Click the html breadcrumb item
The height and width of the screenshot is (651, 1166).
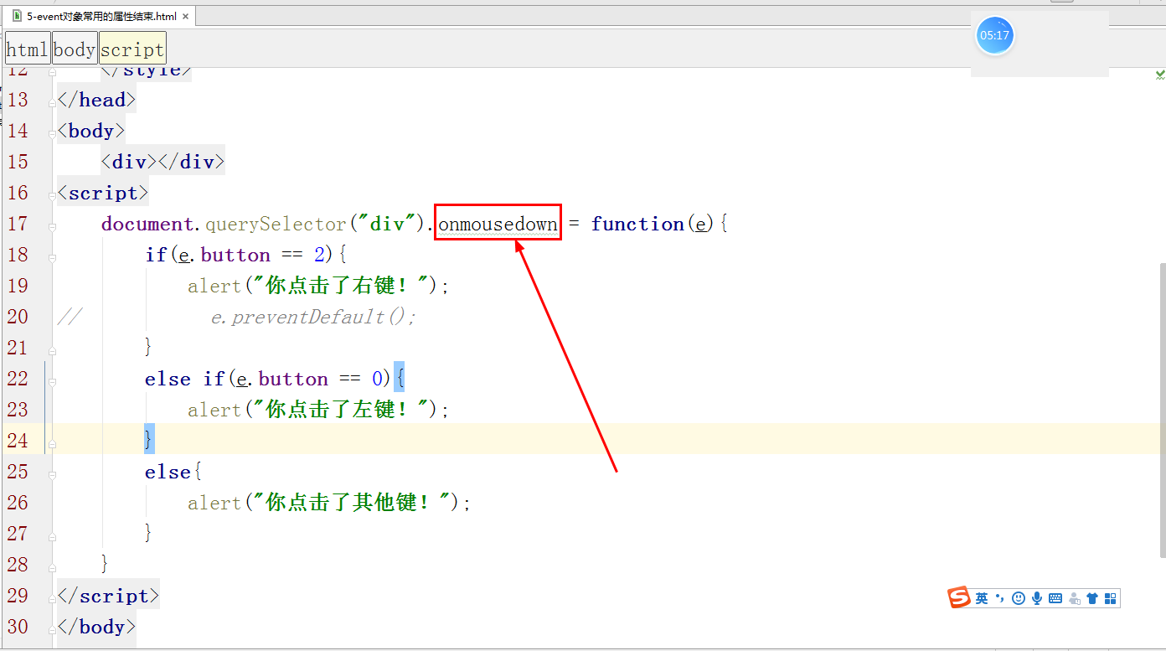point(27,48)
